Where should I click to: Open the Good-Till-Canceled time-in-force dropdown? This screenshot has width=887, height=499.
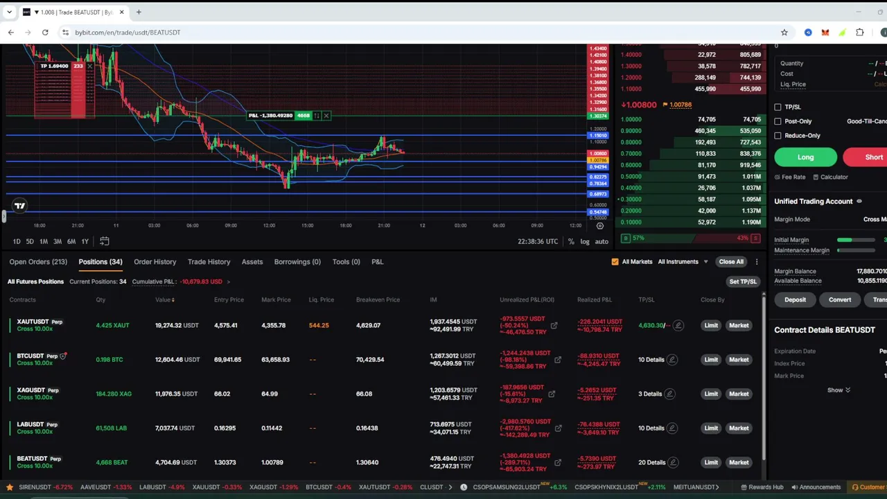866,121
